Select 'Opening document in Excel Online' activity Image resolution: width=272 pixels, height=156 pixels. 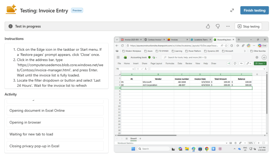tap(55, 111)
